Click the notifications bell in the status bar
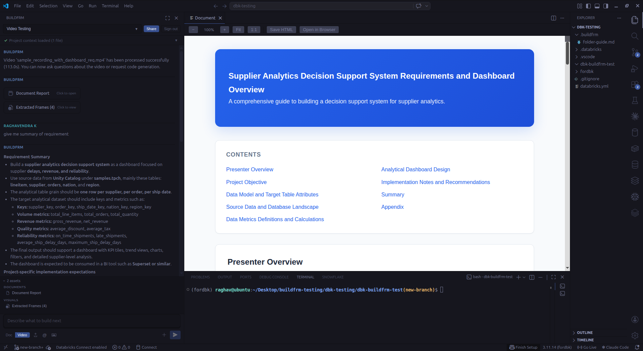This screenshot has width=643, height=351. (637, 347)
